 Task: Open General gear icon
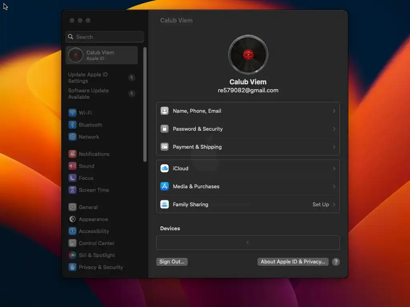[72, 207]
